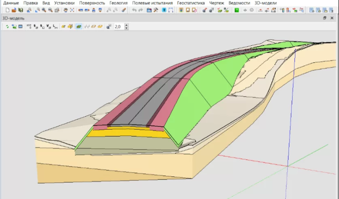Image resolution: width=339 pixels, height=199 pixels.
Task: Click the Redo arrow icon
Action: coord(140,10)
